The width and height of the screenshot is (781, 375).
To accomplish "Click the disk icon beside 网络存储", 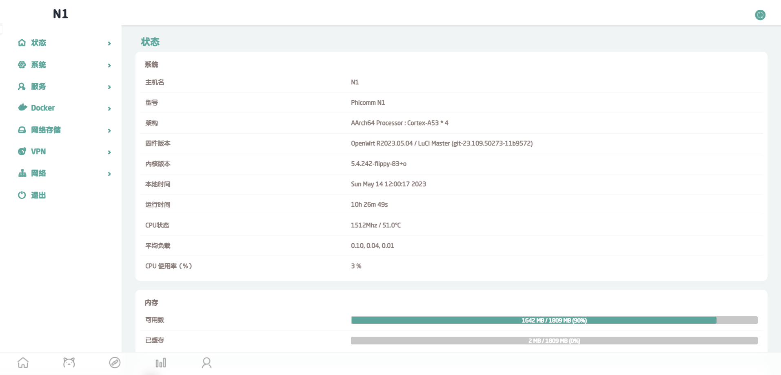I will click(22, 130).
